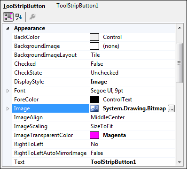
Task: Collapse the Appearance category
Action: pos(8,28)
